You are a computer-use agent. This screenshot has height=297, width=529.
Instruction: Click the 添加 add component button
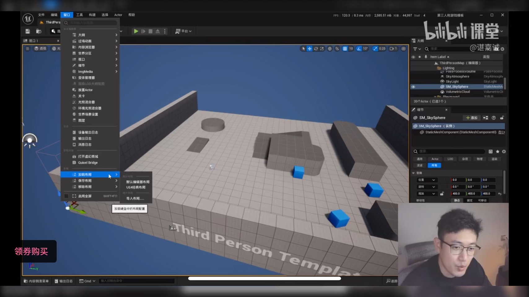click(x=472, y=118)
